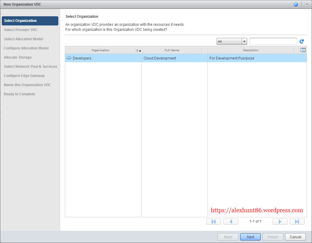Sort by the Organization column header
This screenshot has width=312, height=243.
[100, 50]
